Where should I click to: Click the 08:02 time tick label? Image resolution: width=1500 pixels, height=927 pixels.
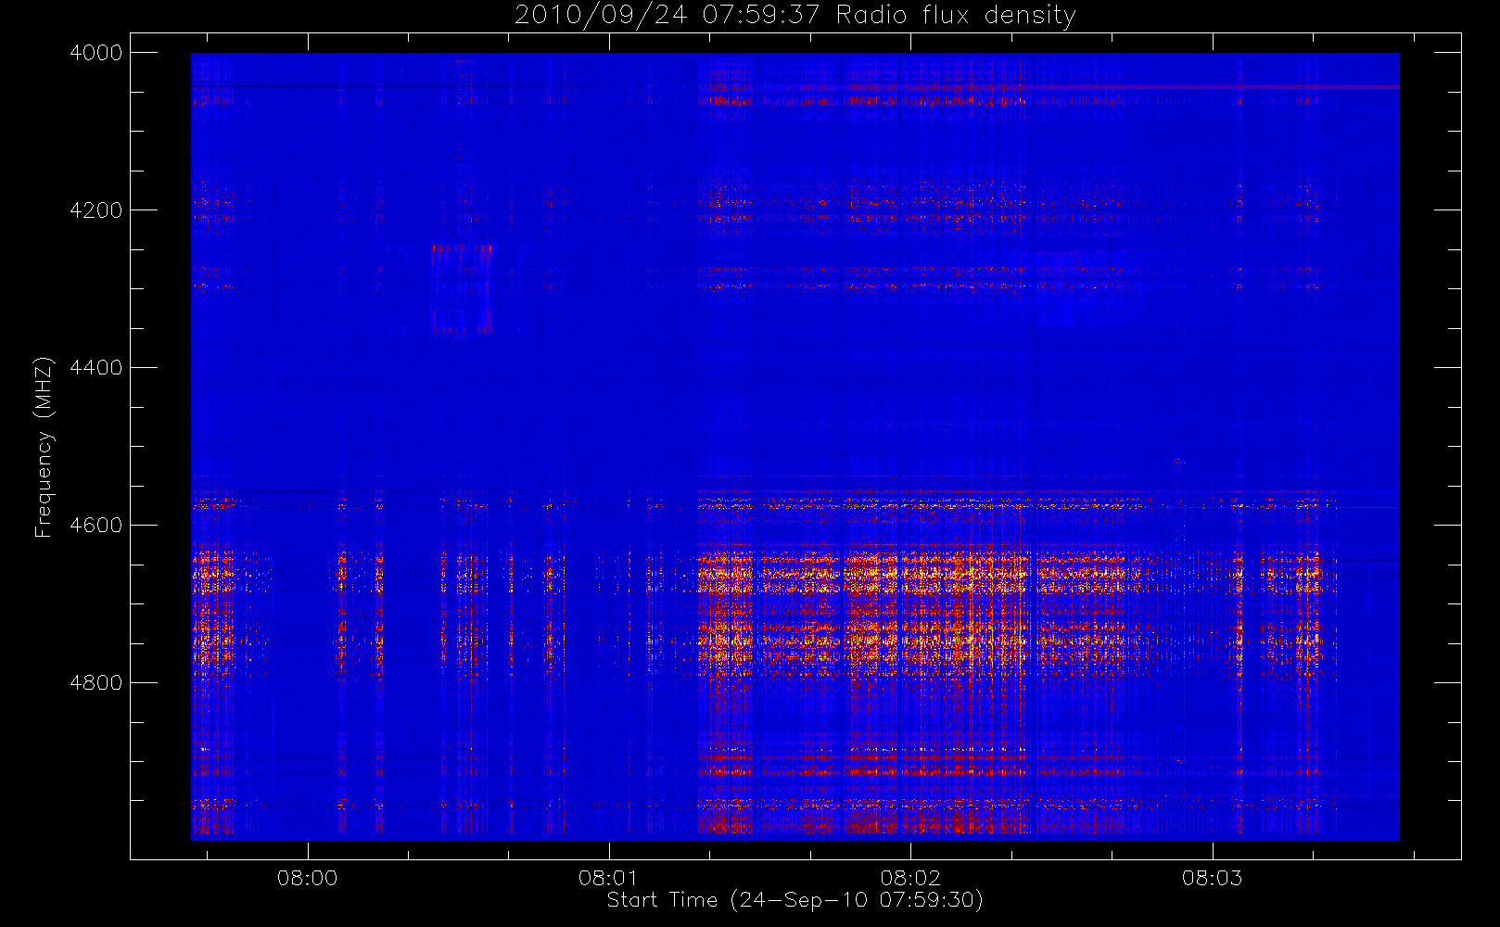(910, 877)
